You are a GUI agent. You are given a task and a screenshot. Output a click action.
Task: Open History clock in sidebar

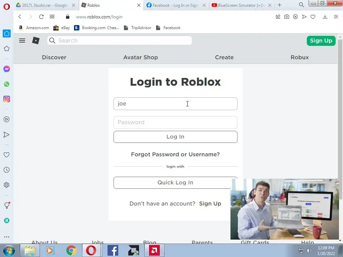7,170
